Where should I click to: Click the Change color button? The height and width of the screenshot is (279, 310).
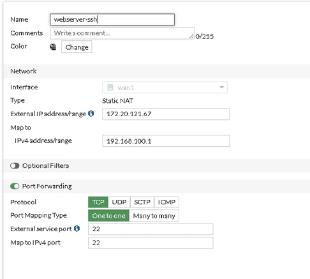77,47
